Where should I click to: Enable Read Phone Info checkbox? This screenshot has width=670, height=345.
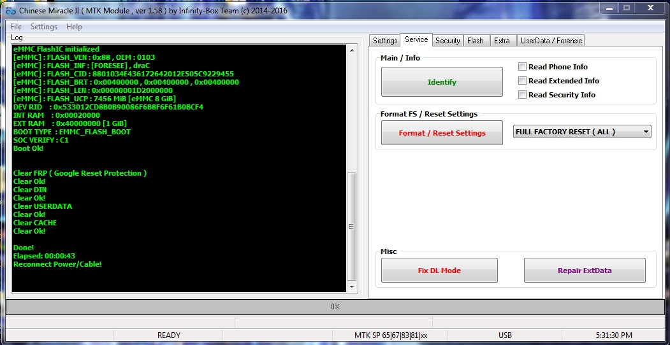click(522, 67)
